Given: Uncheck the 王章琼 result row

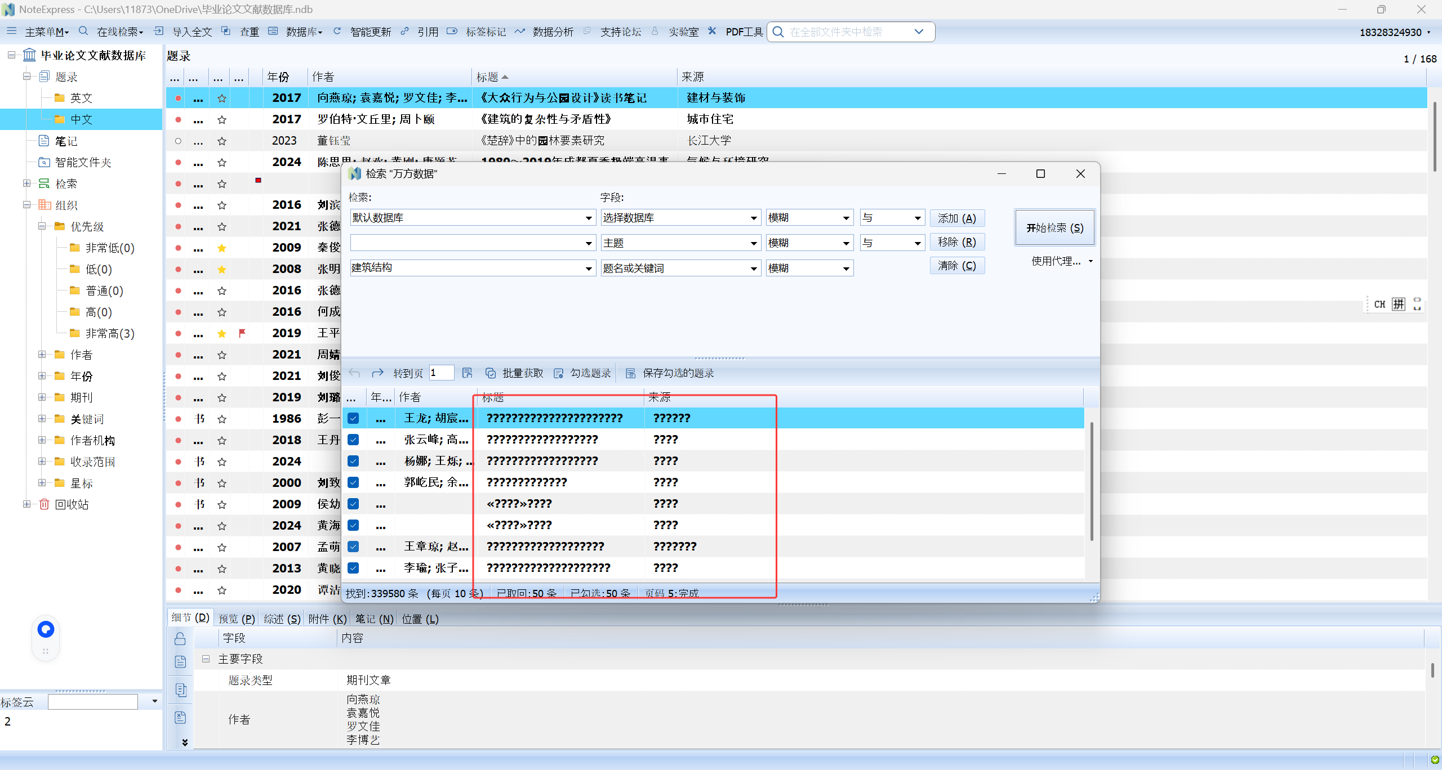Looking at the screenshot, I should [353, 547].
